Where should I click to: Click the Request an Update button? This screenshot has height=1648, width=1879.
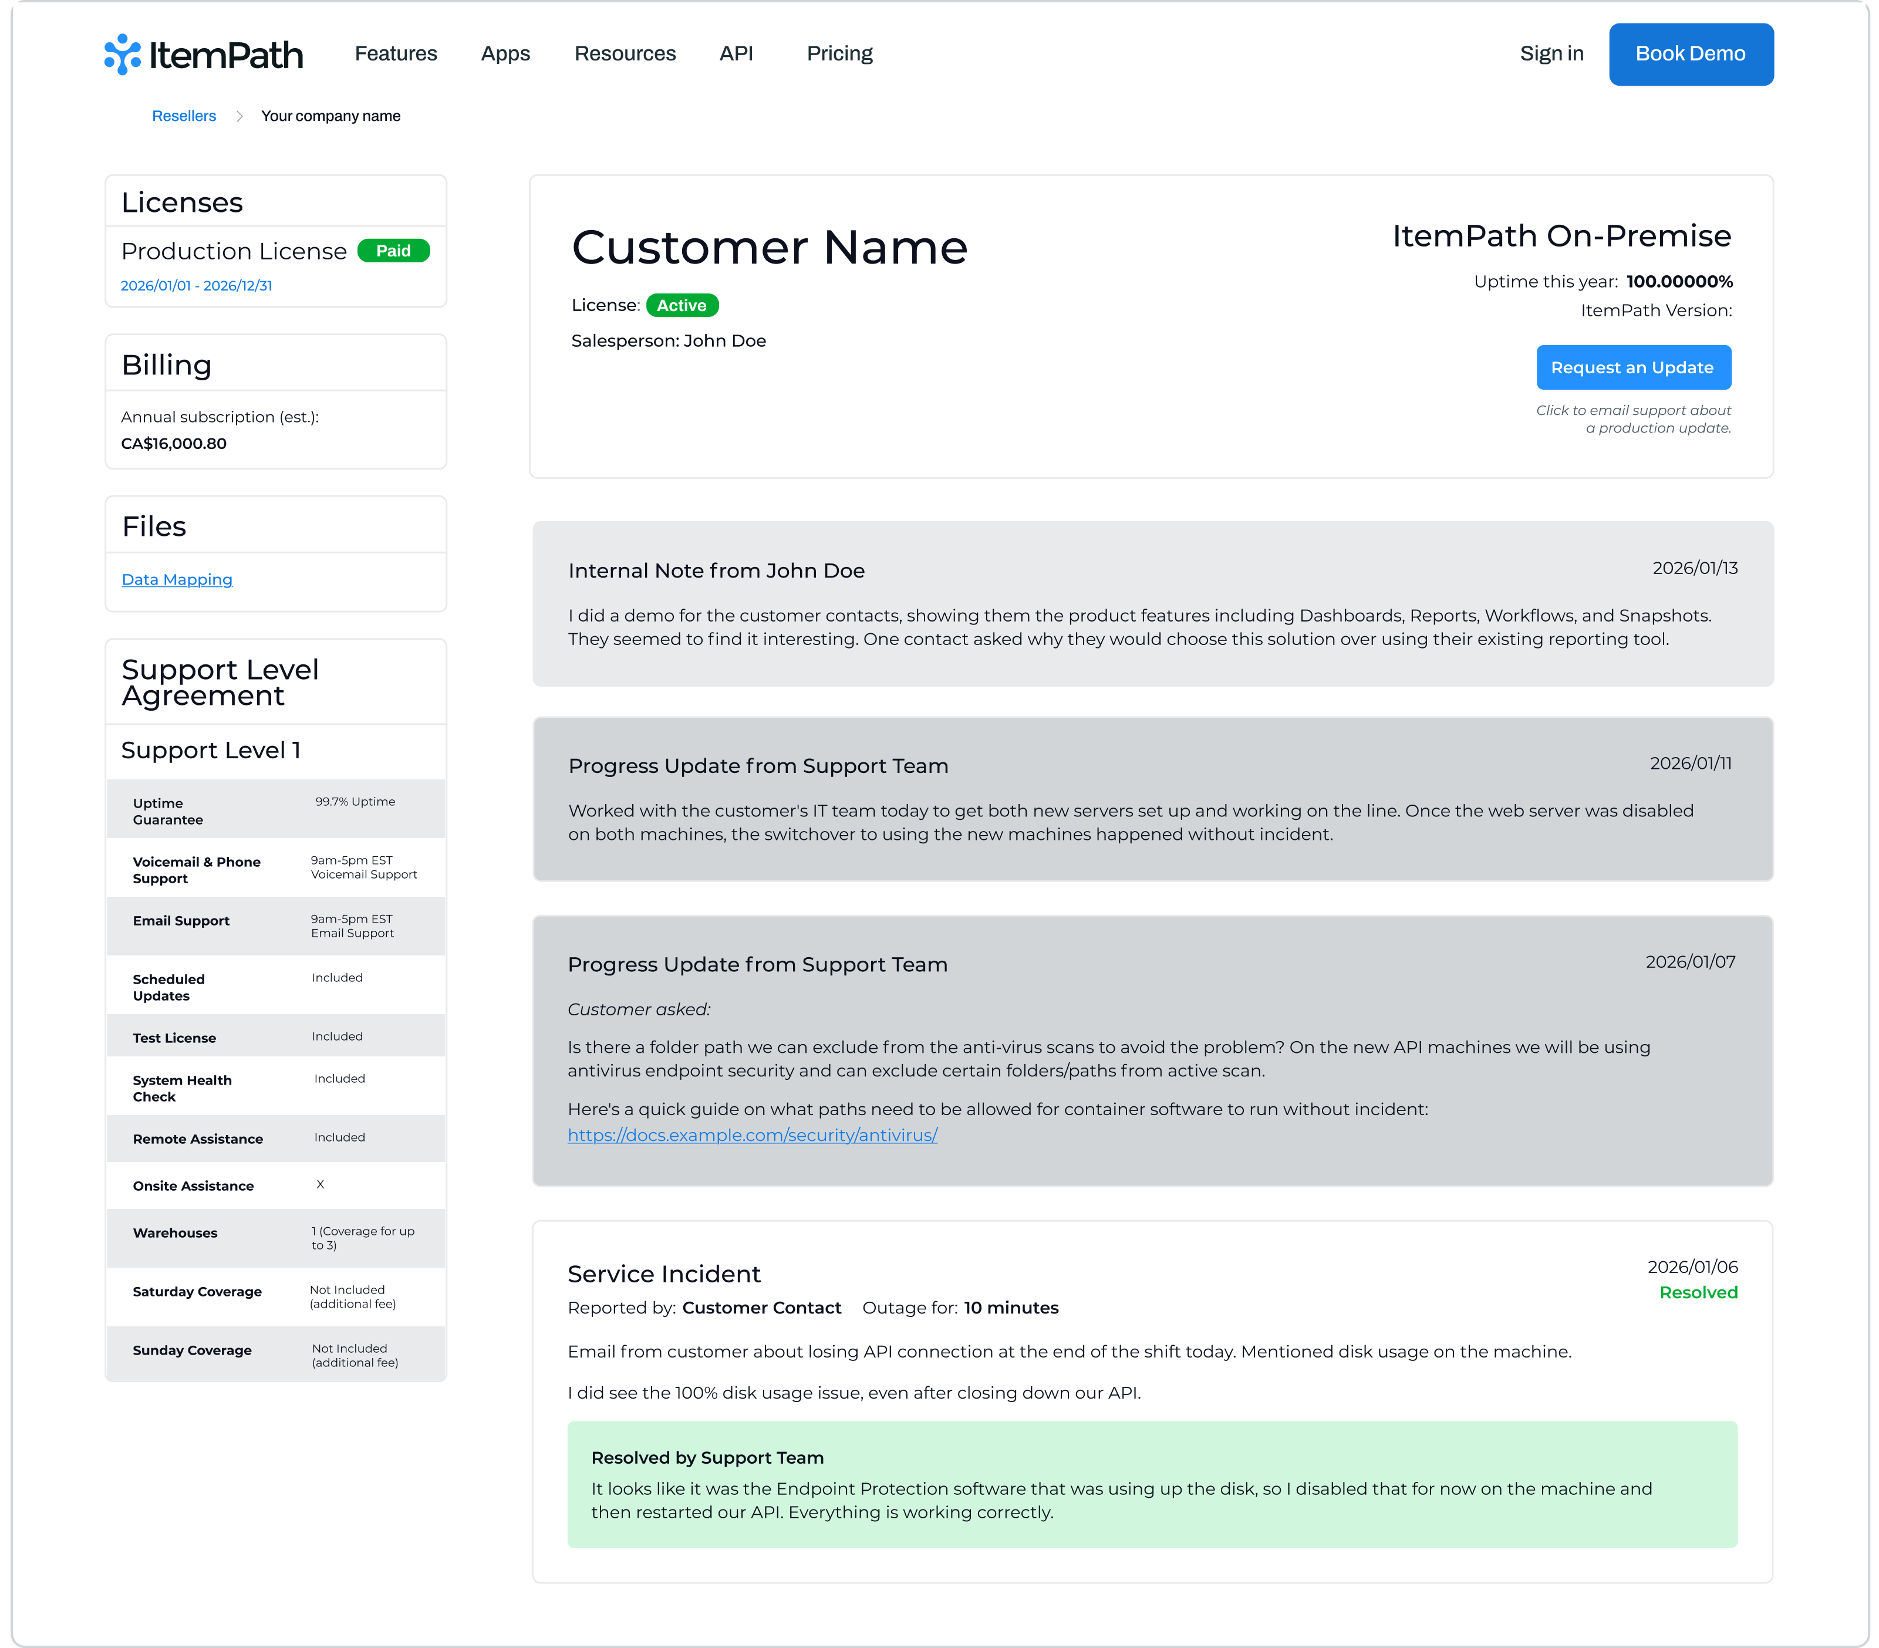[x=1632, y=367]
